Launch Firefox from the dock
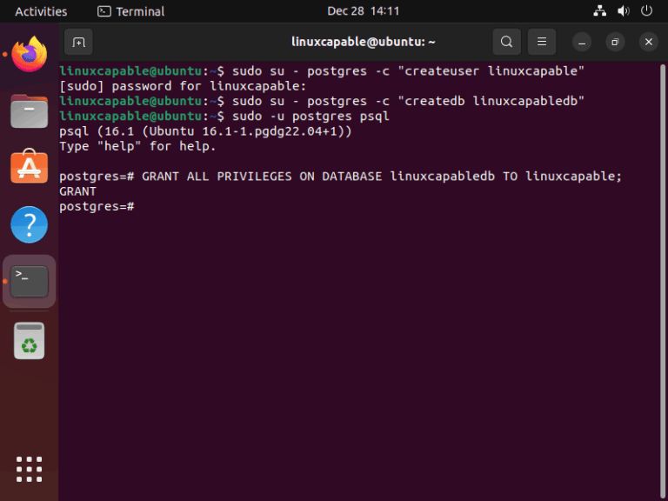 (x=29, y=54)
